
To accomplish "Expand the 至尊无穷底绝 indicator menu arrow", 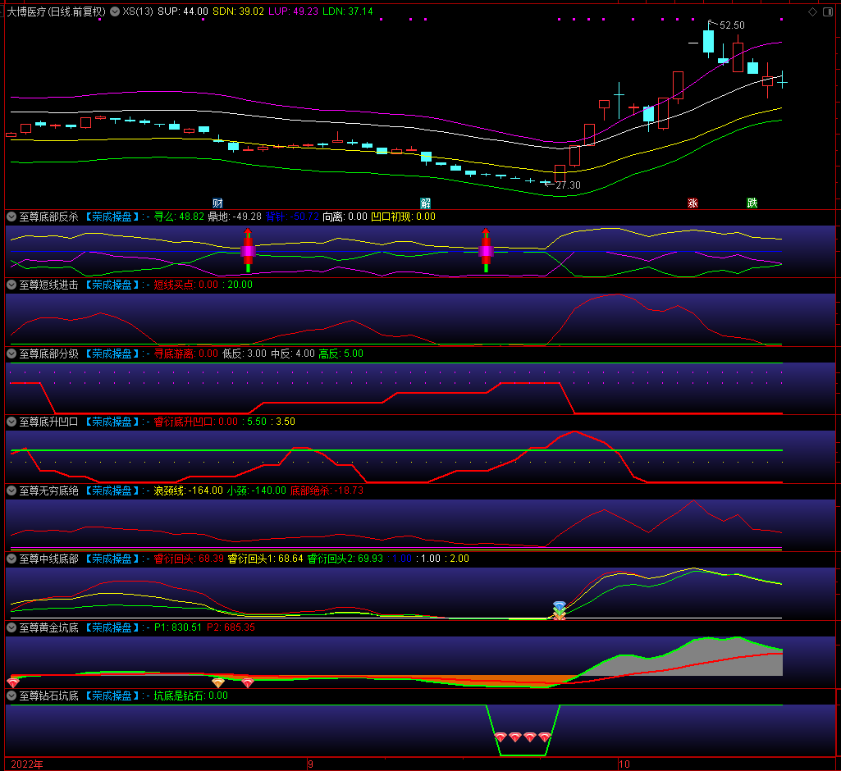I will click(11, 490).
